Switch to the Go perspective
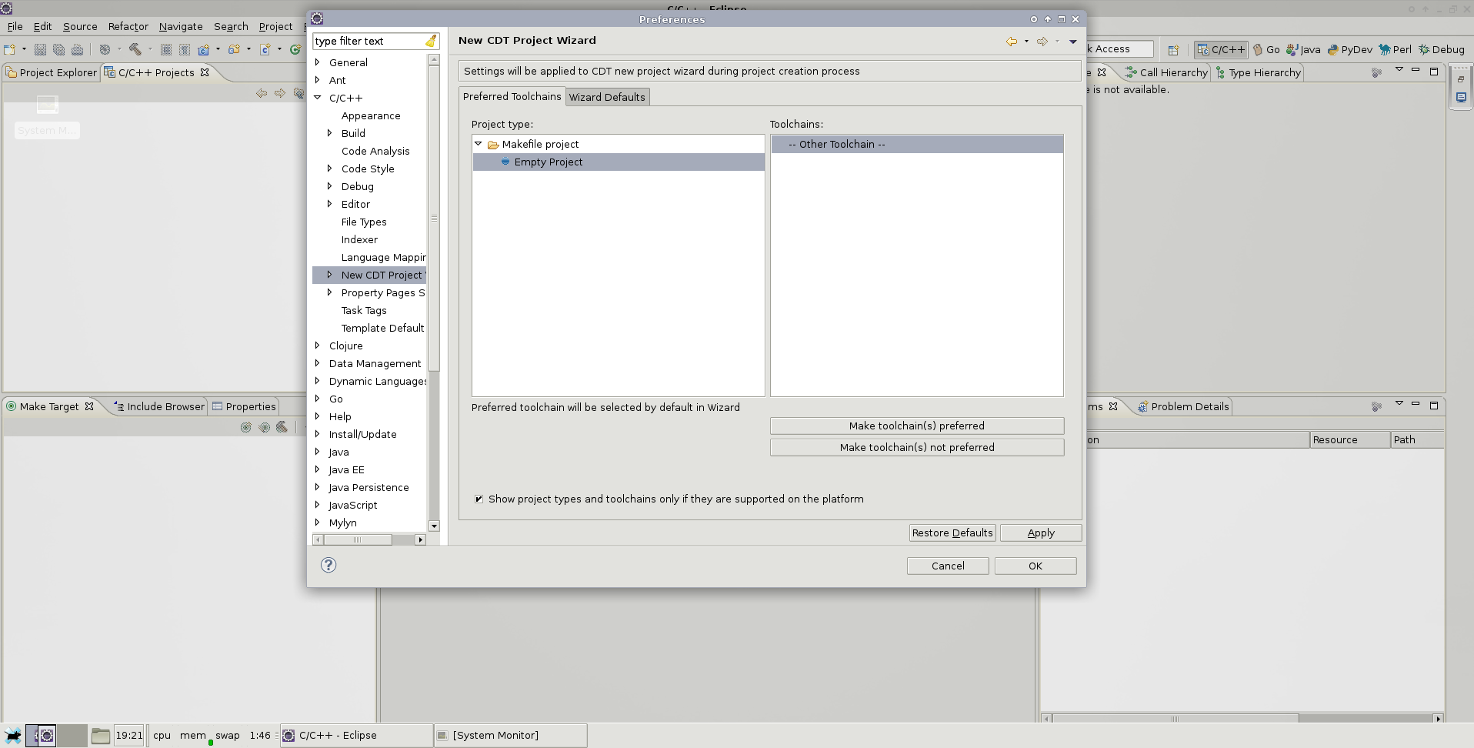The width and height of the screenshot is (1474, 748). click(1266, 49)
